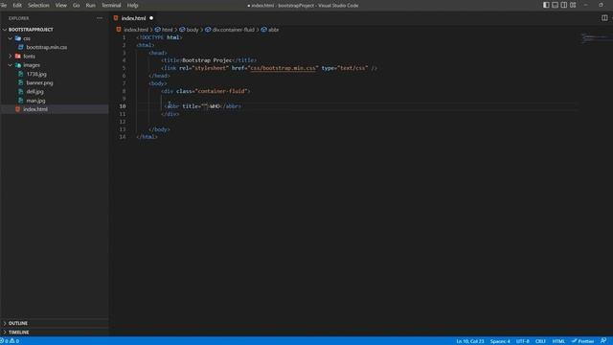
Task: Change HTML language mode
Action: pos(558,341)
